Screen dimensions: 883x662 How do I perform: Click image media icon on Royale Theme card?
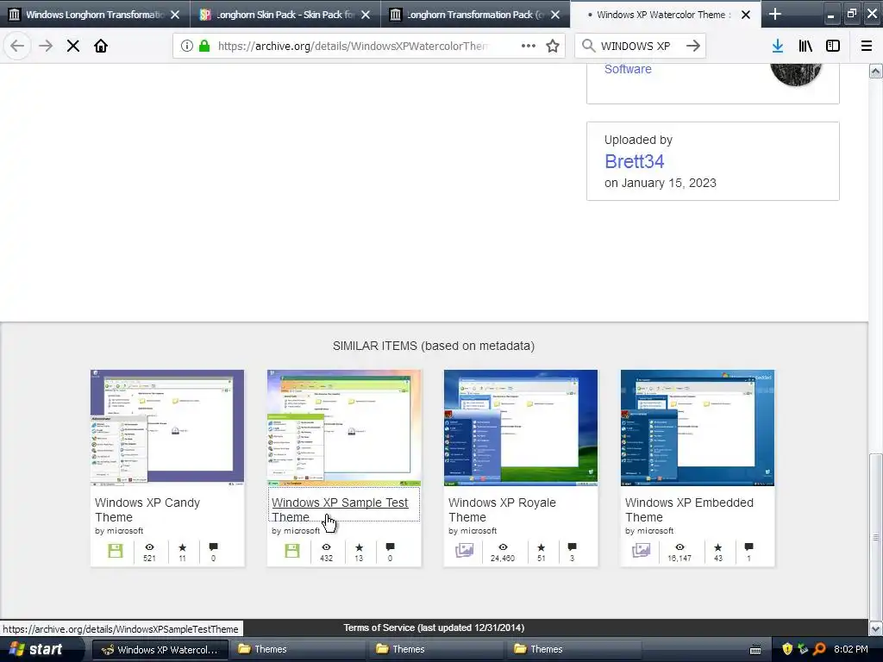(465, 550)
